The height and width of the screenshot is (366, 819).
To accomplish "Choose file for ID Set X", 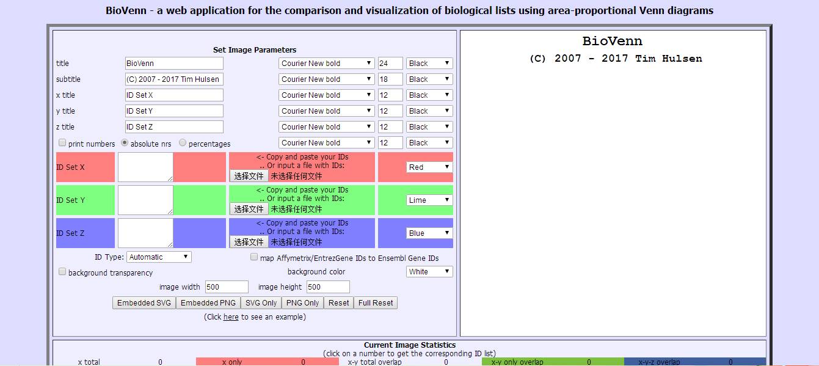I will tap(249, 176).
